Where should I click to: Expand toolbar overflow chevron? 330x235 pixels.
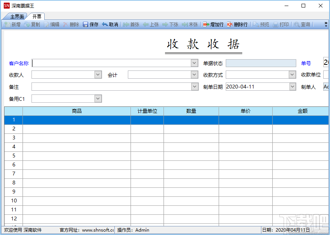click(326, 24)
